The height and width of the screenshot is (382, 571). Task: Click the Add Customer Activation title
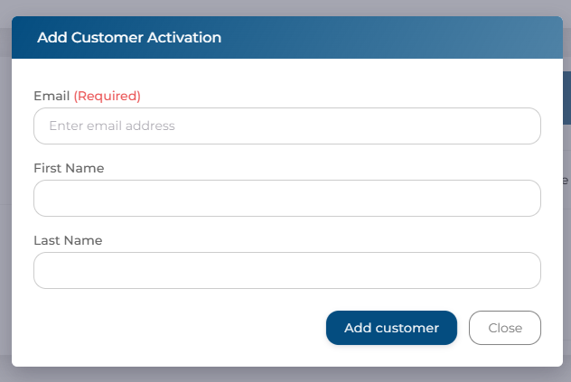click(129, 38)
